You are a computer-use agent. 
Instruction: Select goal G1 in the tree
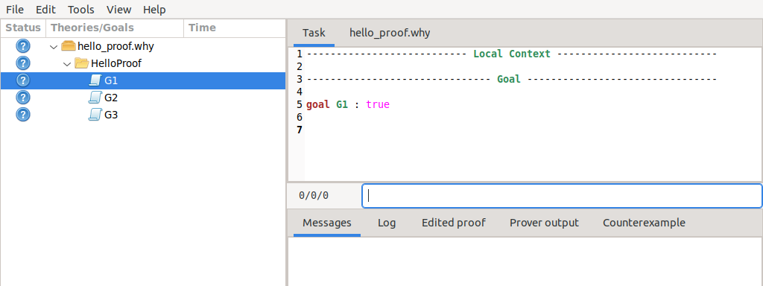point(143,80)
